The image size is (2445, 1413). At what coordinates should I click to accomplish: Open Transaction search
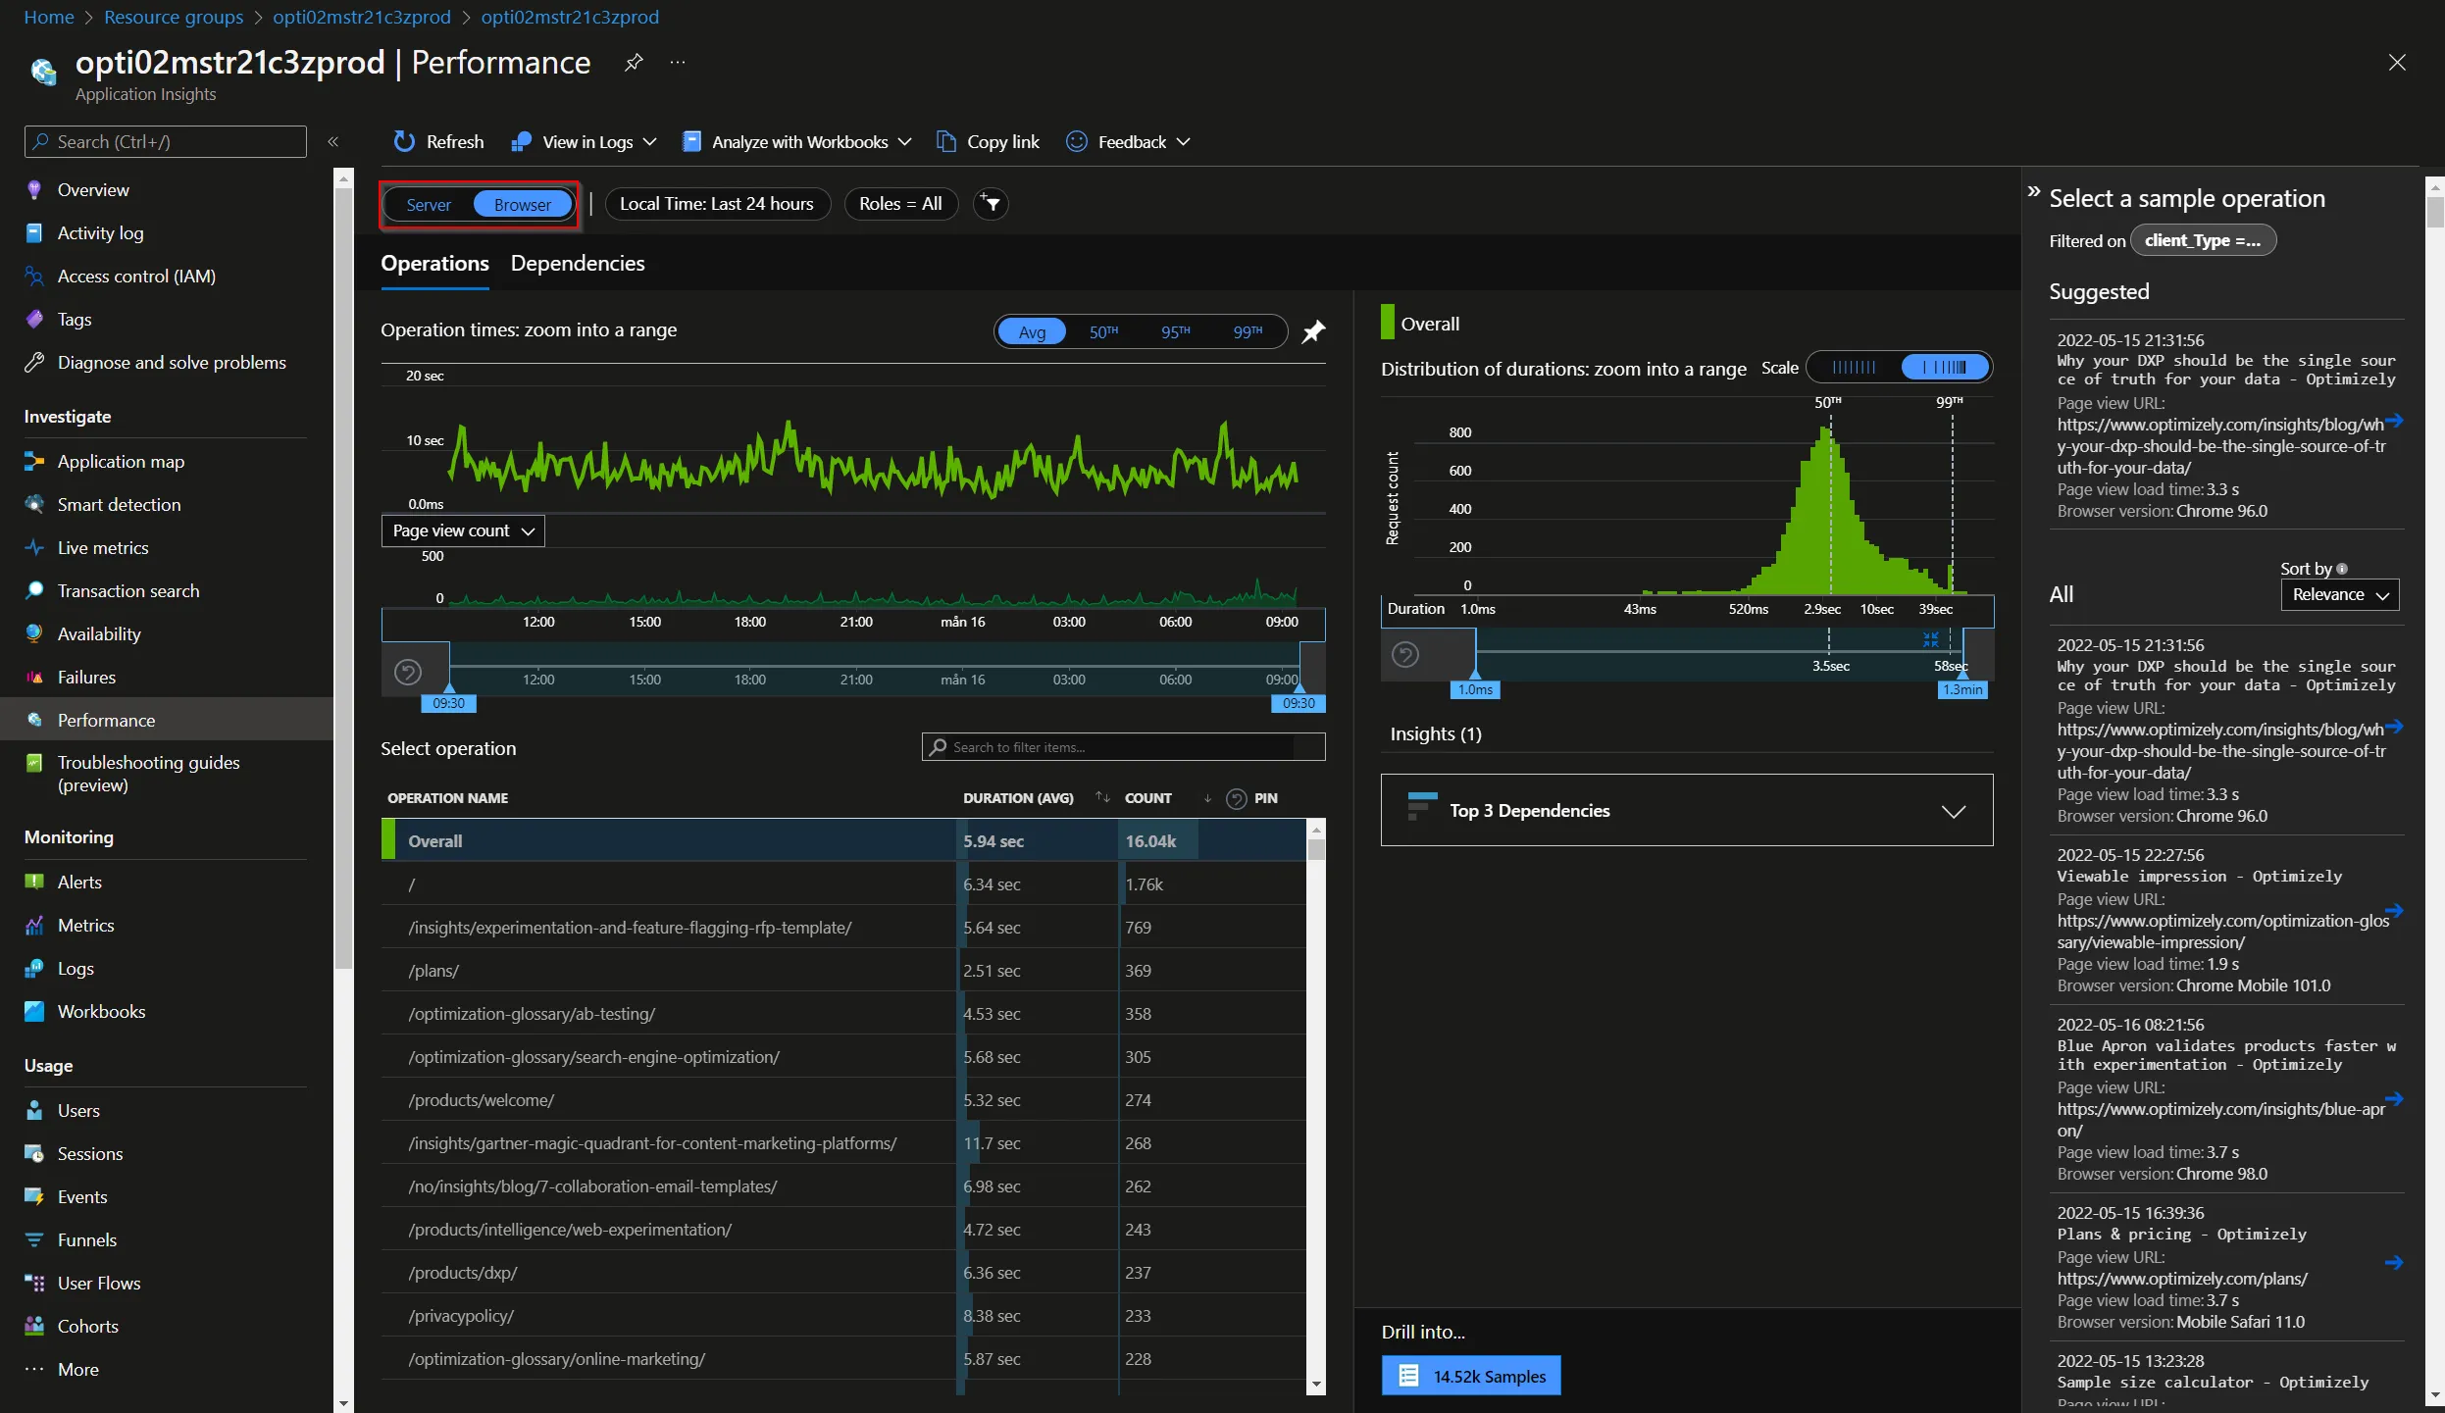(127, 590)
